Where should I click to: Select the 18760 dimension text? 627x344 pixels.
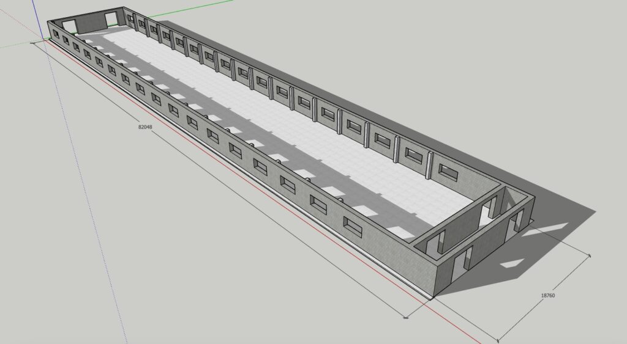pyautogui.click(x=547, y=296)
